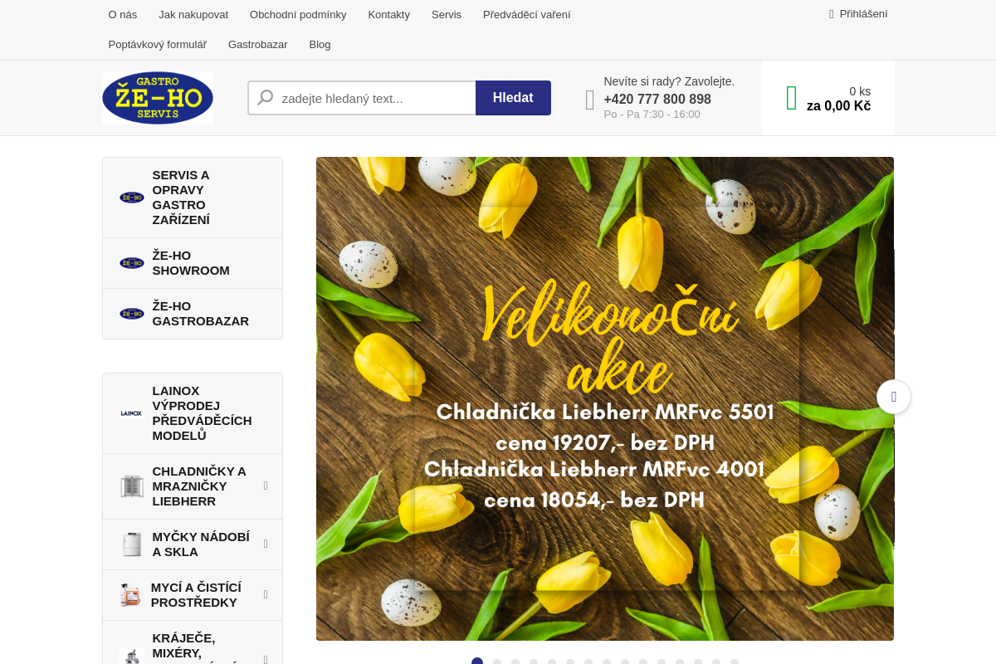Expand Mycí a čistící prostředky submenu

pos(266,595)
